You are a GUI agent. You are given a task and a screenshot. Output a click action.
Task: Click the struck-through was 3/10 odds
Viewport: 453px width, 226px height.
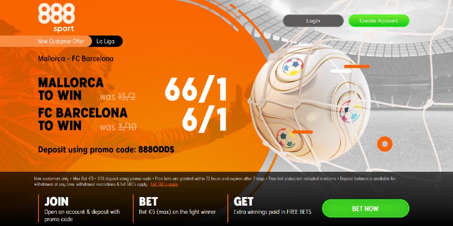click(x=118, y=127)
